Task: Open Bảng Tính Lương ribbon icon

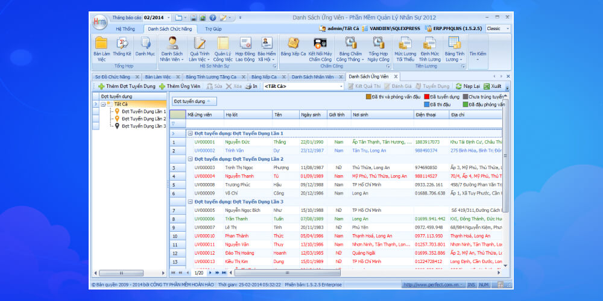Action: click(455, 49)
